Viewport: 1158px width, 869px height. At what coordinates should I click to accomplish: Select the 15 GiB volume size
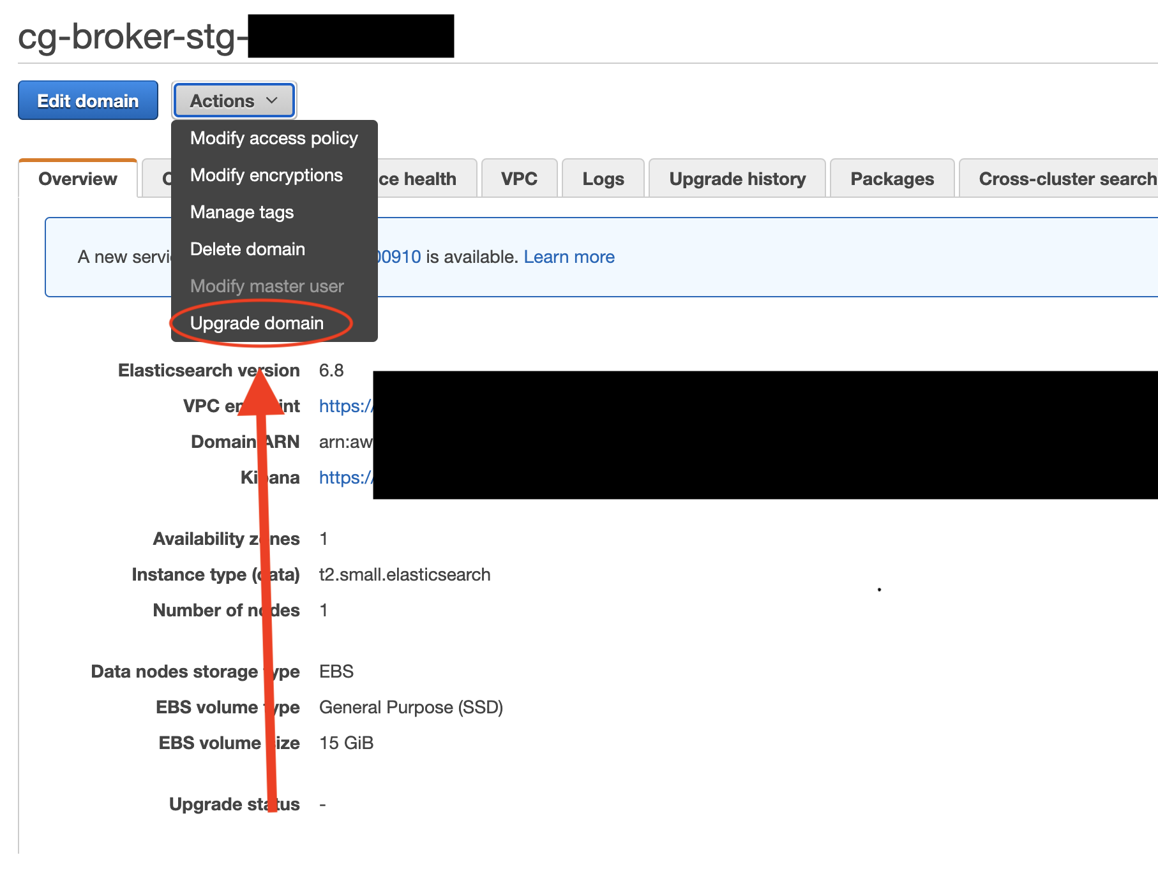point(346,743)
